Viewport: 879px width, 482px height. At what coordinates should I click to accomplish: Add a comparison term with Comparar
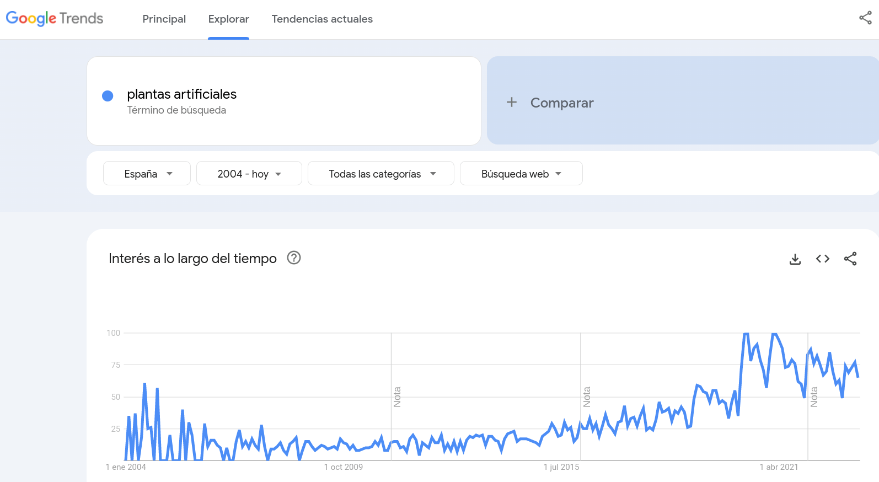[562, 103]
